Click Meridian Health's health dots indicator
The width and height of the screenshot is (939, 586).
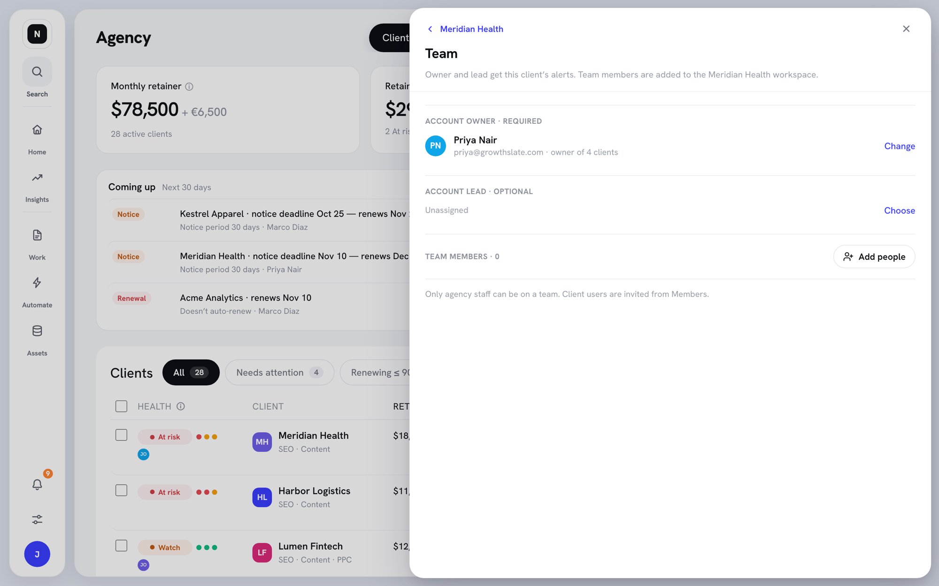click(x=207, y=437)
